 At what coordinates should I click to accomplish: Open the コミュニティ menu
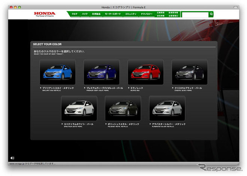tap(131, 14)
